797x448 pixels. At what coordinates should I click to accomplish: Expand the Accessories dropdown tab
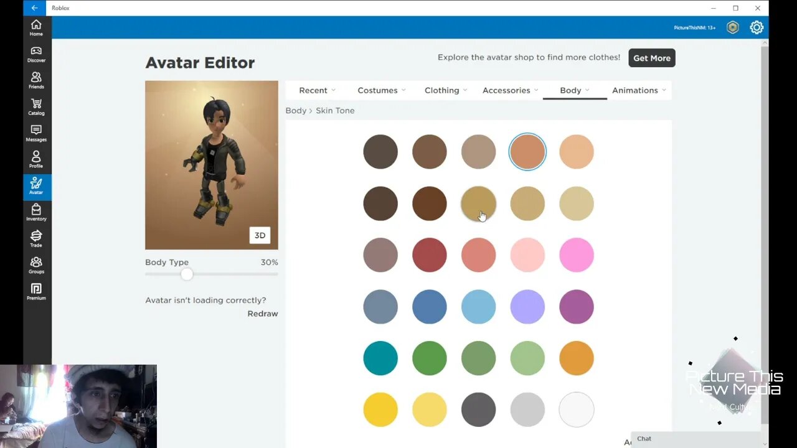[511, 90]
